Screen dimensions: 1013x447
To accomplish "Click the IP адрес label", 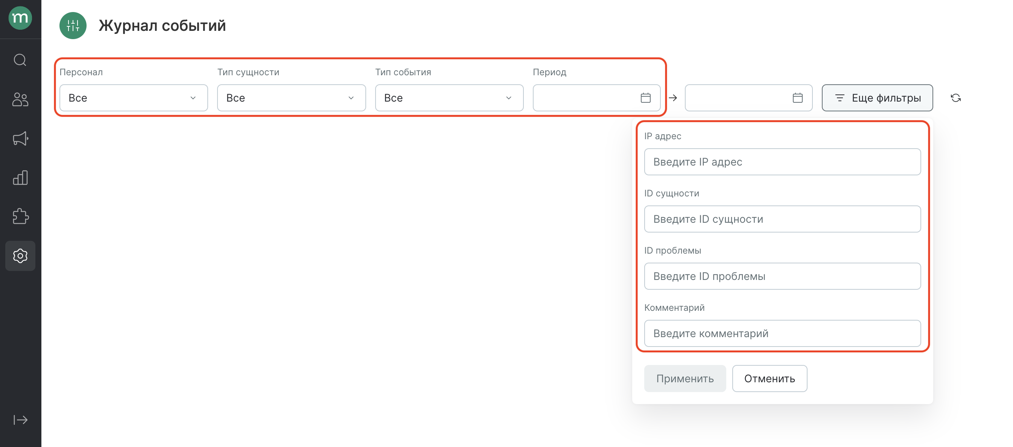I will (663, 136).
